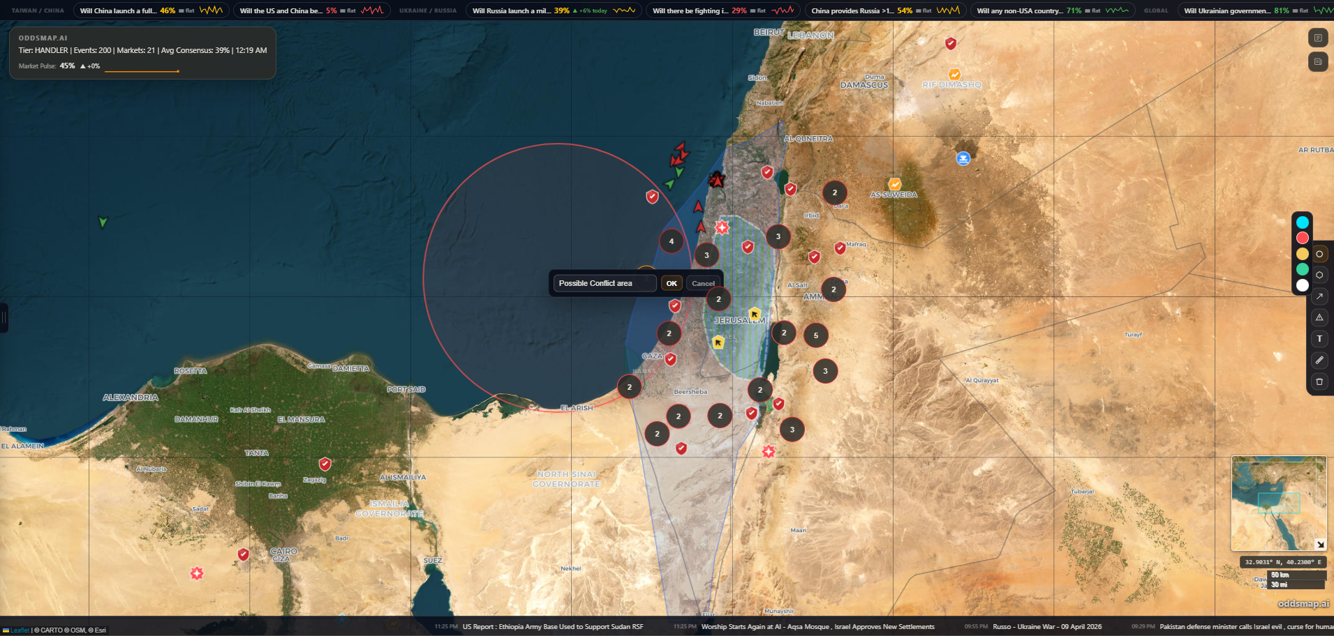Viewport: 1334px width, 636px height.
Task: Select the arrow drawing tool
Action: 1319,296
